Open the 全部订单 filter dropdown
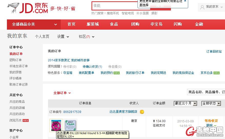Image resolution: width=225 pixels, height=139 pixels. point(62,93)
